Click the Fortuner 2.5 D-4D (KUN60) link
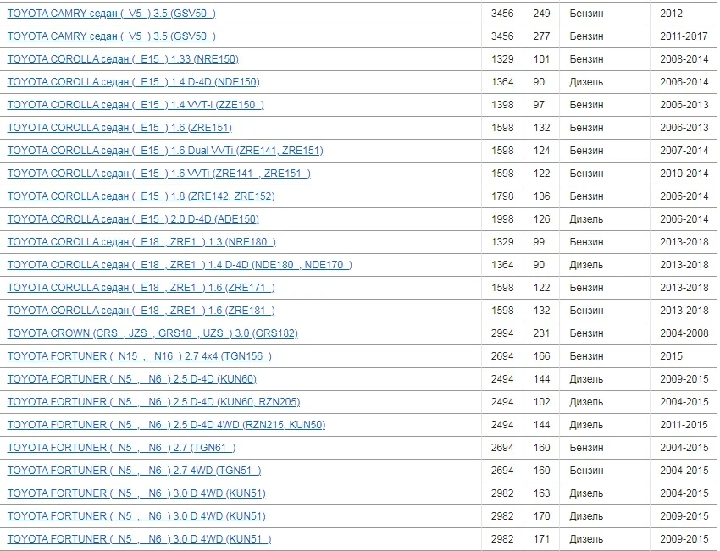 [x=132, y=379]
